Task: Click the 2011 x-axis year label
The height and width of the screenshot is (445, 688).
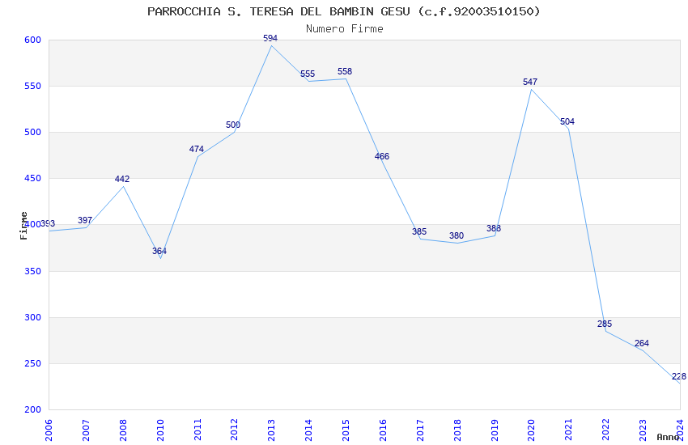Action: [197, 430]
